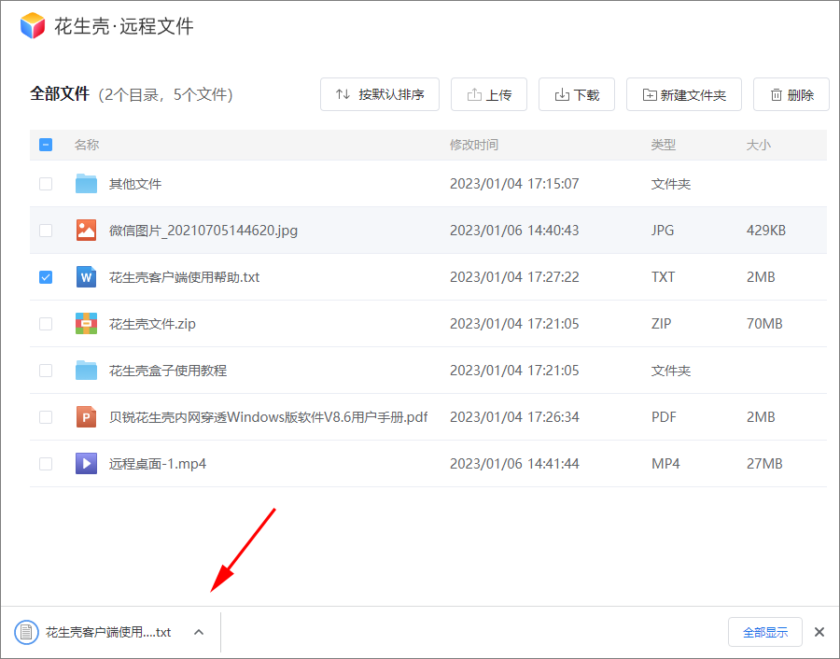This screenshot has height=659, width=840.
Task: Click the image icon of 微信图片 jpg file
Action: point(86,231)
